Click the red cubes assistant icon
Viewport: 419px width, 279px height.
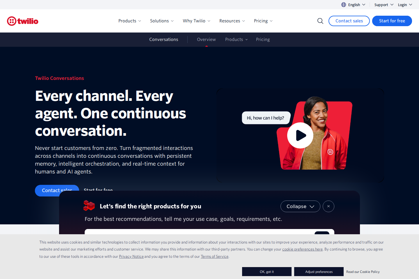coord(89,206)
